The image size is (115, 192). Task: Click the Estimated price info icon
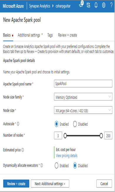click(23, 150)
